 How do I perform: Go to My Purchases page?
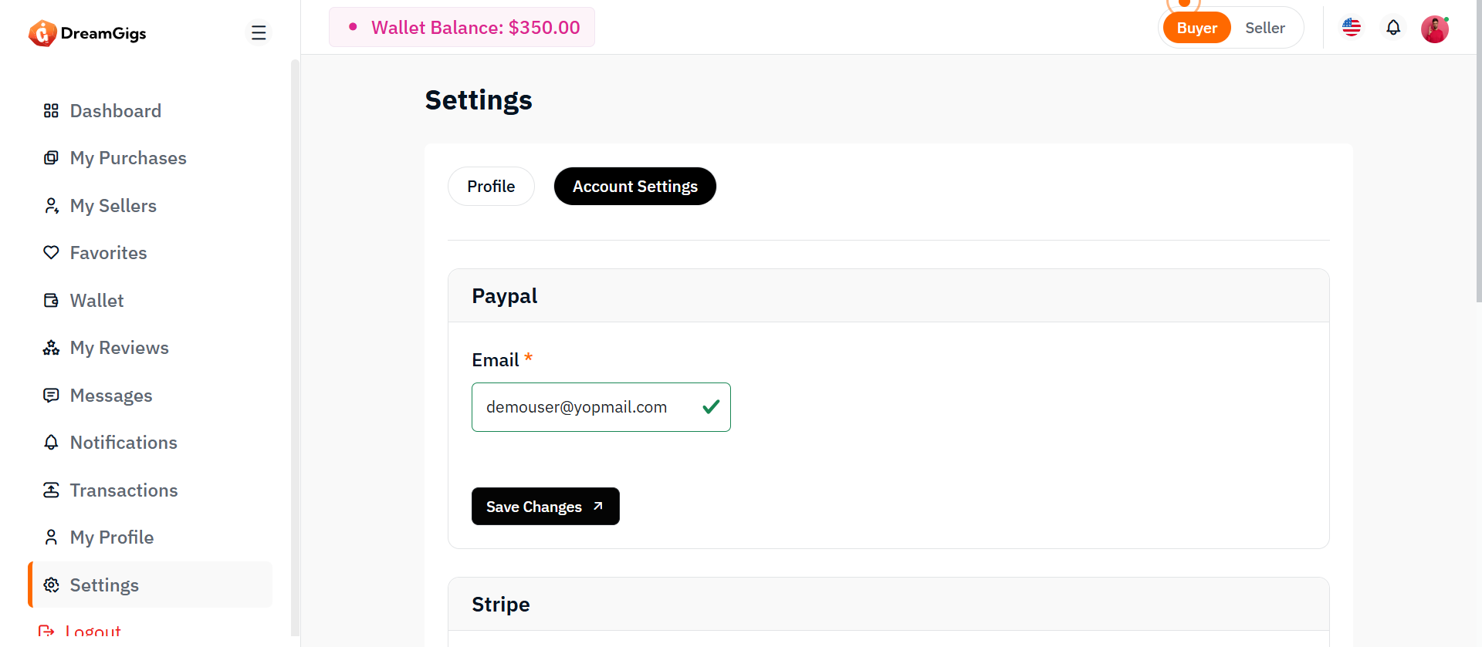point(128,158)
